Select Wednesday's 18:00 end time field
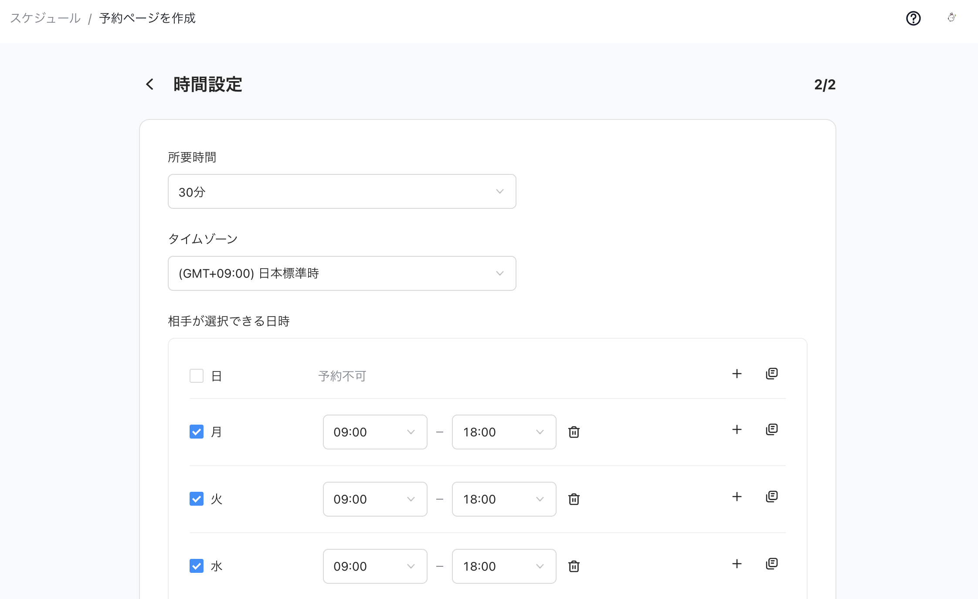Screen dimensions: 978x599 (x=504, y=566)
